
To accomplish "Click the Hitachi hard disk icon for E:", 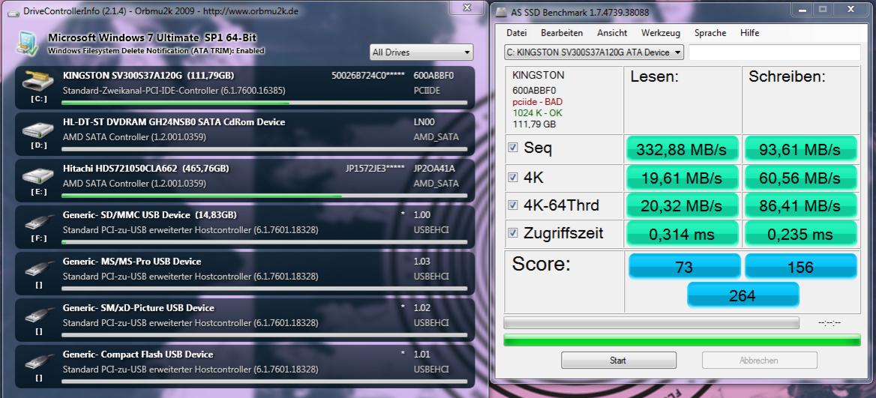I will 37,176.
